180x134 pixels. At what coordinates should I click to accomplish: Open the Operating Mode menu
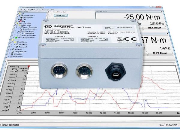[30, 10]
